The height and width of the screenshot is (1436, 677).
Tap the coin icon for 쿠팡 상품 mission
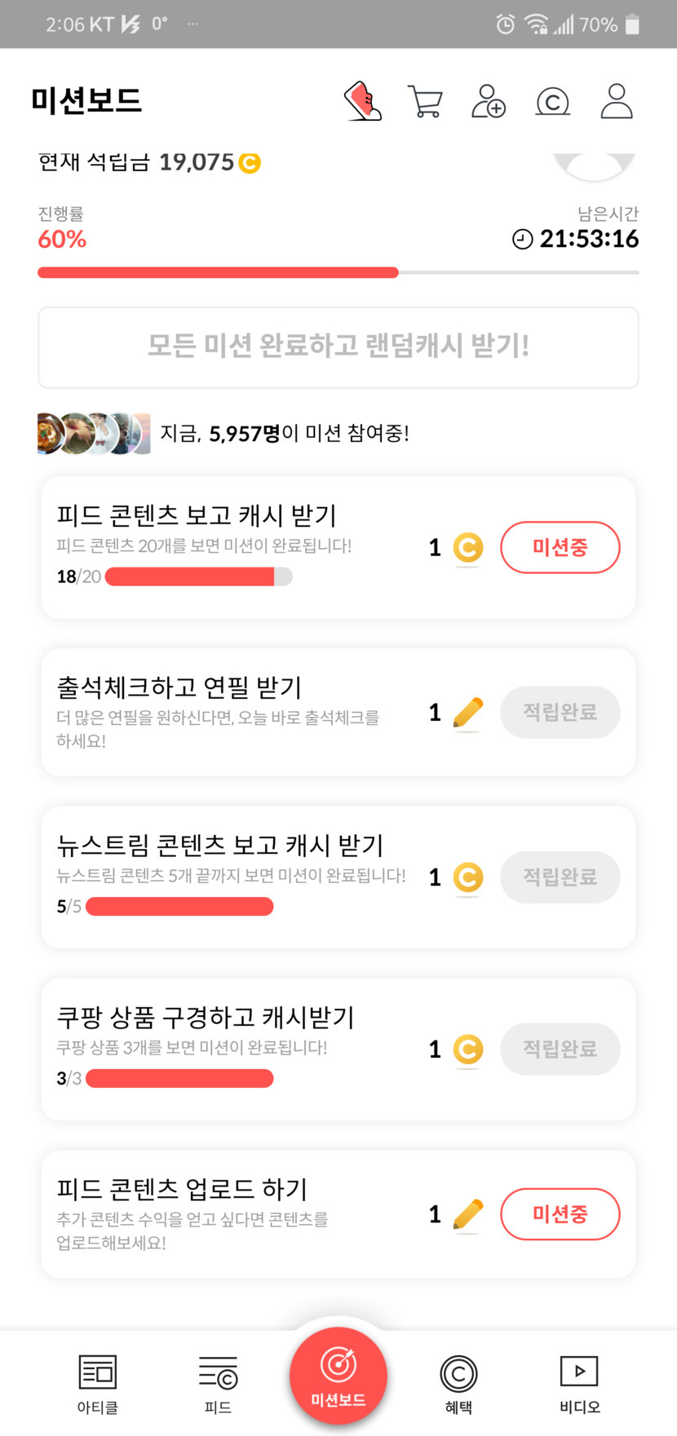point(467,1049)
